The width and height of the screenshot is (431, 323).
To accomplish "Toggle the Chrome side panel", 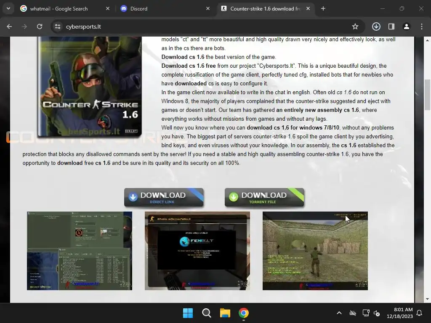I will (391, 26).
